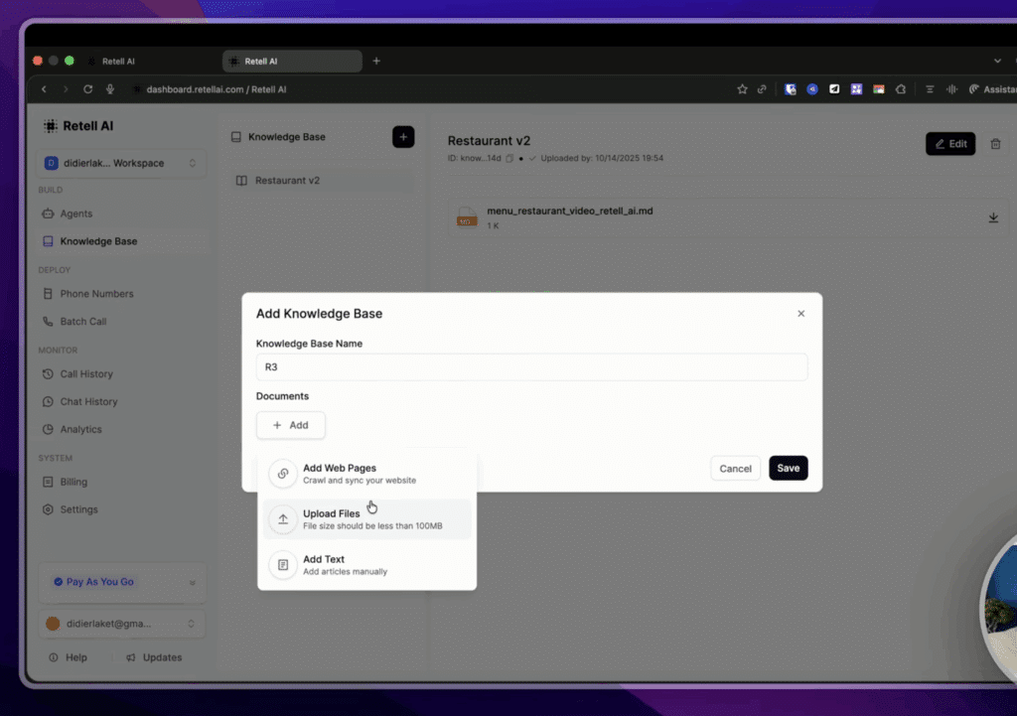This screenshot has height=716, width=1017.
Task: Open Agents in the sidebar
Action: [x=75, y=214]
